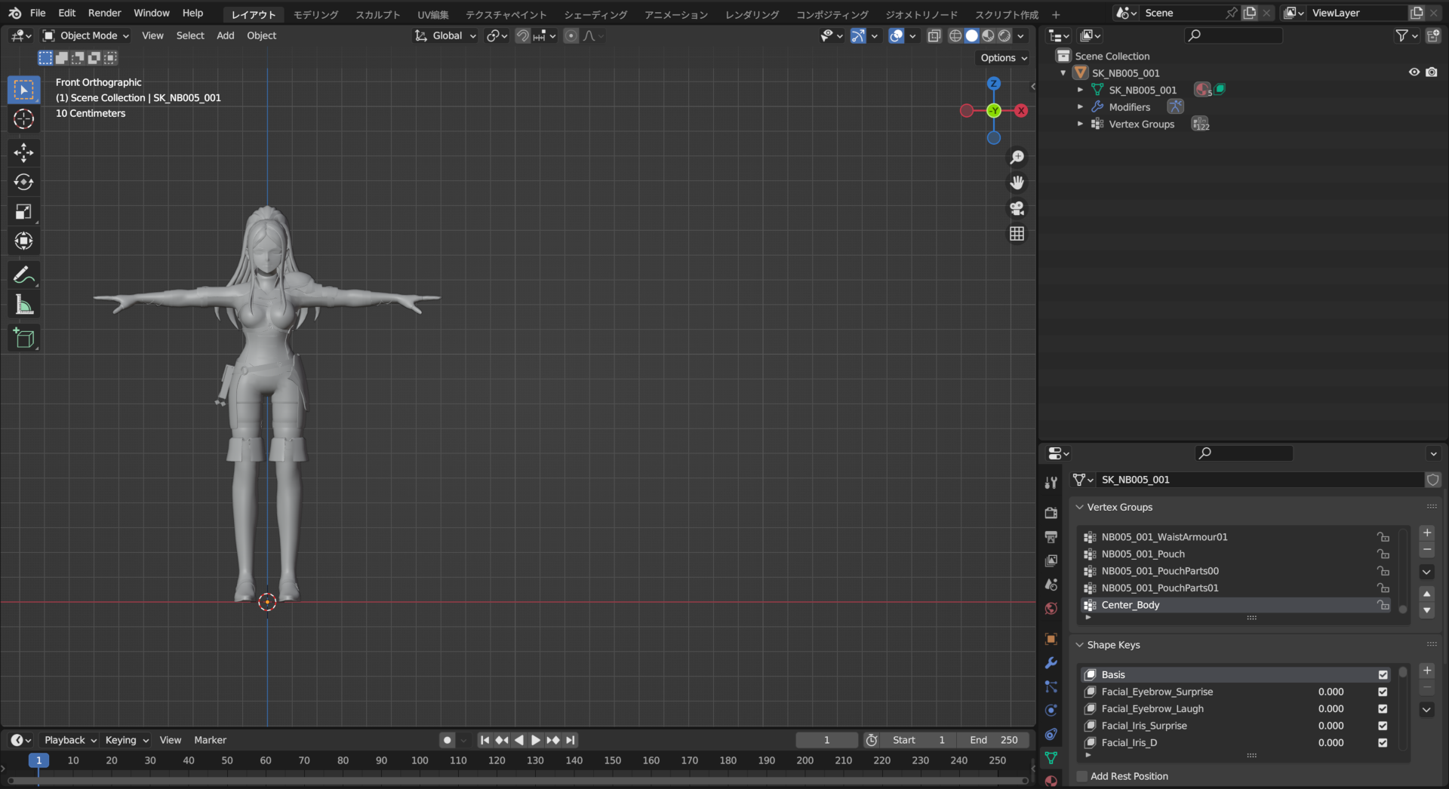Viewport: 1449px width, 789px height.
Task: Select the Center_Body vertex group
Action: 1235,605
